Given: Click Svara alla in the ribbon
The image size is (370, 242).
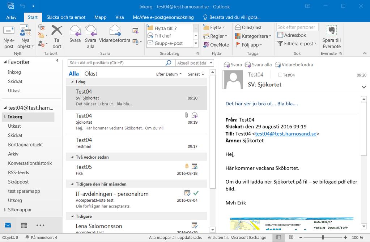Looking at the screenshot, I should point(91,37).
